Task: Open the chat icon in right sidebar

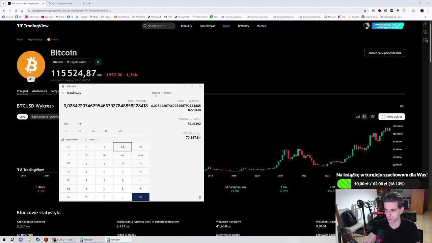Action: click(425, 40)
